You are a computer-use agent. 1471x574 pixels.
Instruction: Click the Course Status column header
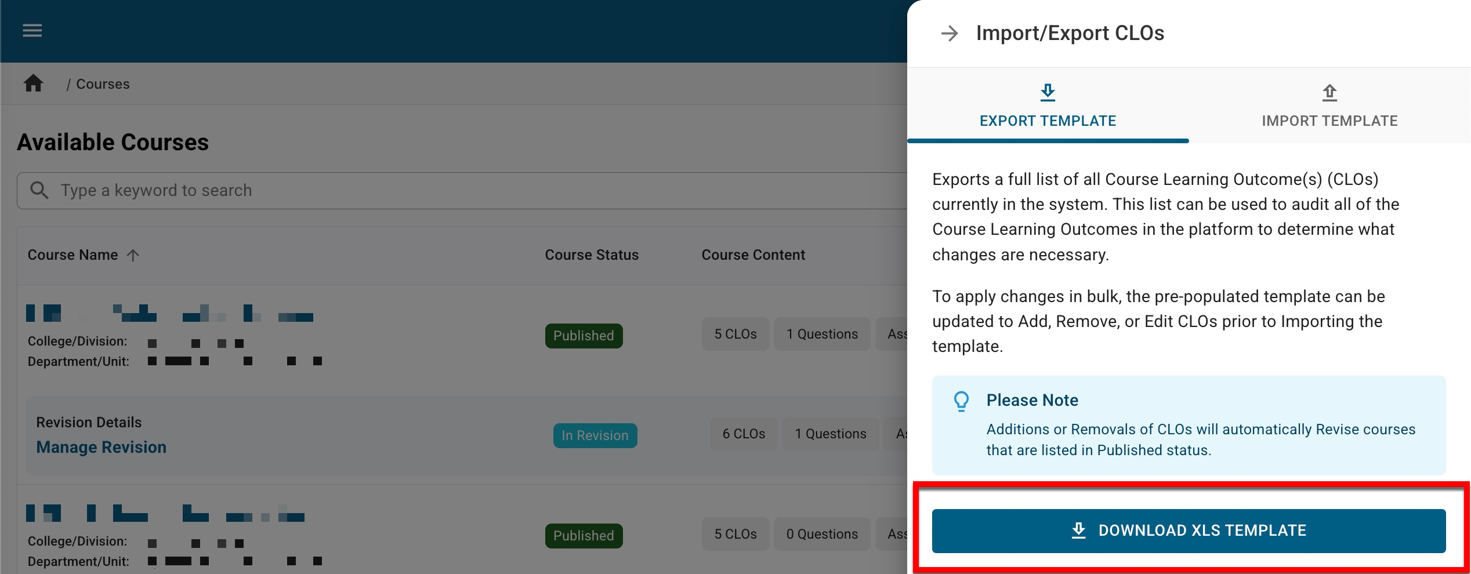tap(591, 255)
